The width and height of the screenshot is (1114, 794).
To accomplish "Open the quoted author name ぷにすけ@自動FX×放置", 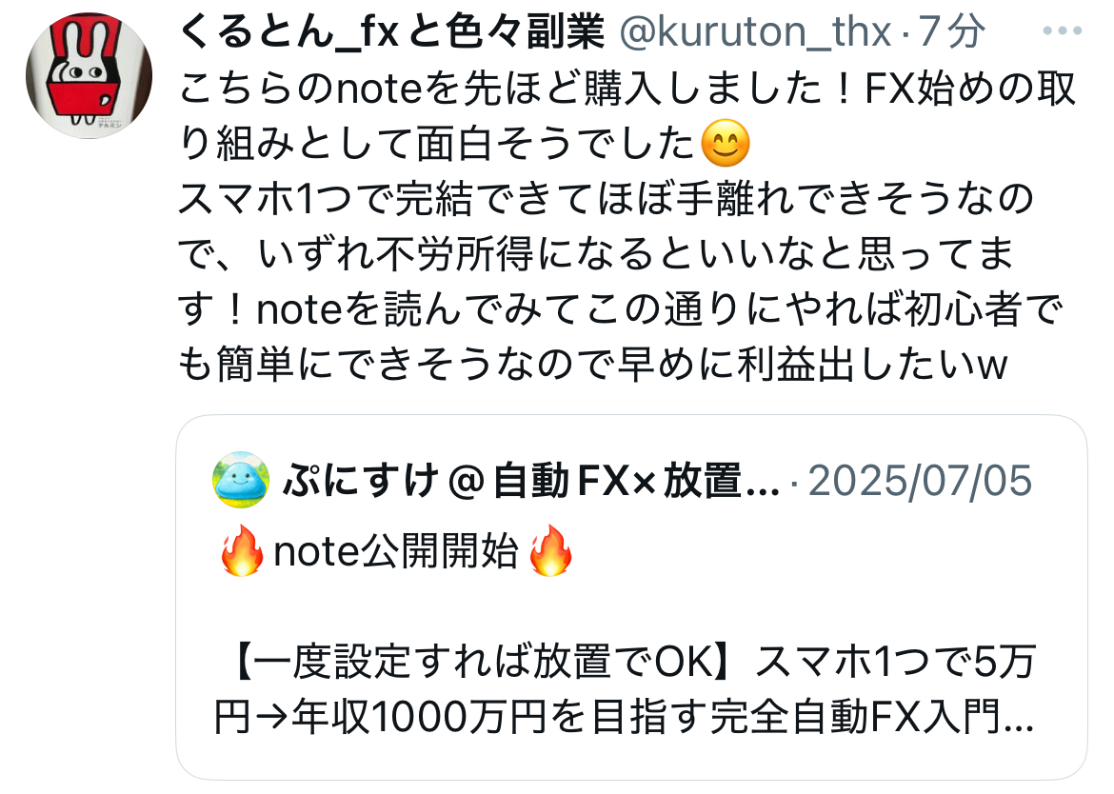I will tap(530, 481).
